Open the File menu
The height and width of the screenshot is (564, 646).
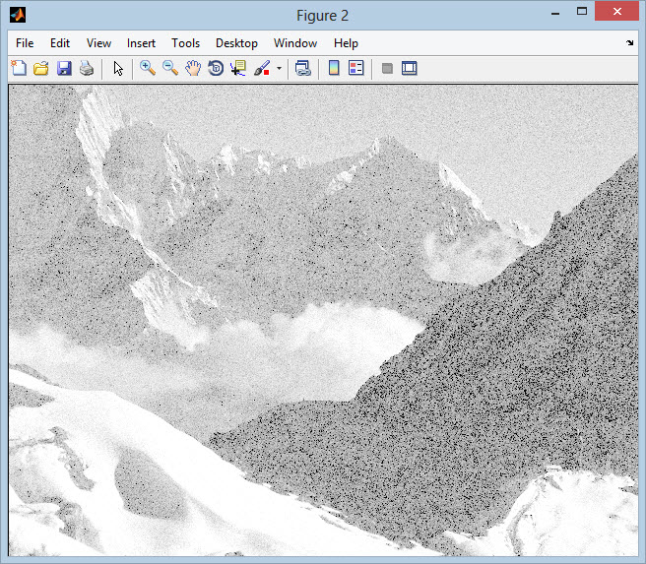[25, 43]
